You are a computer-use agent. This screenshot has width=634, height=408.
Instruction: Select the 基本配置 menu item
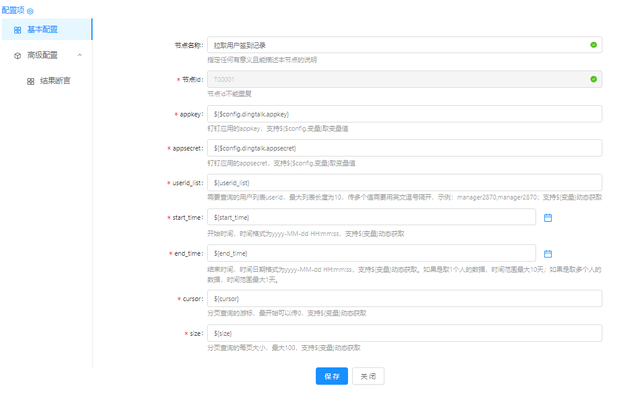(x=43, y=29)
